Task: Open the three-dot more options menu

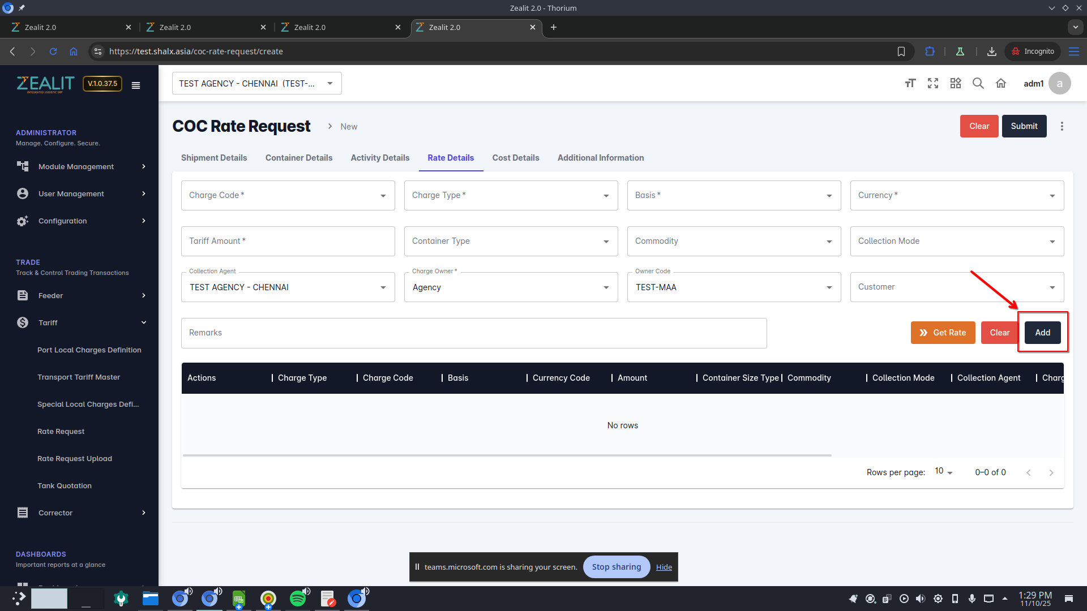Action: 1062,126
